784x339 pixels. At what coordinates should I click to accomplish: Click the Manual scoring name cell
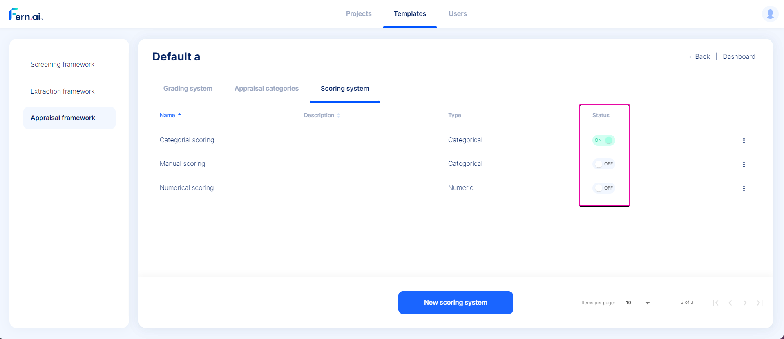click(183, 163)
